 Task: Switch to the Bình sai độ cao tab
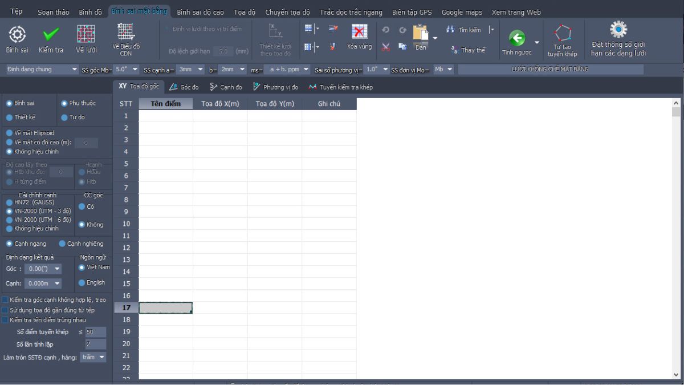click(200, 12)
